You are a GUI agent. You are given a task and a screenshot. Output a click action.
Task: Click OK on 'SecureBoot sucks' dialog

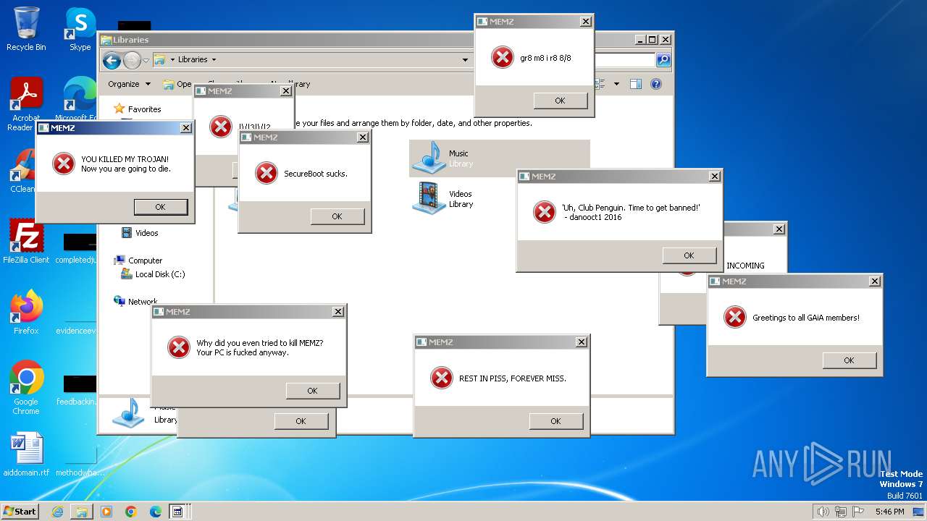pyautogui.click(x=337, y=216)
